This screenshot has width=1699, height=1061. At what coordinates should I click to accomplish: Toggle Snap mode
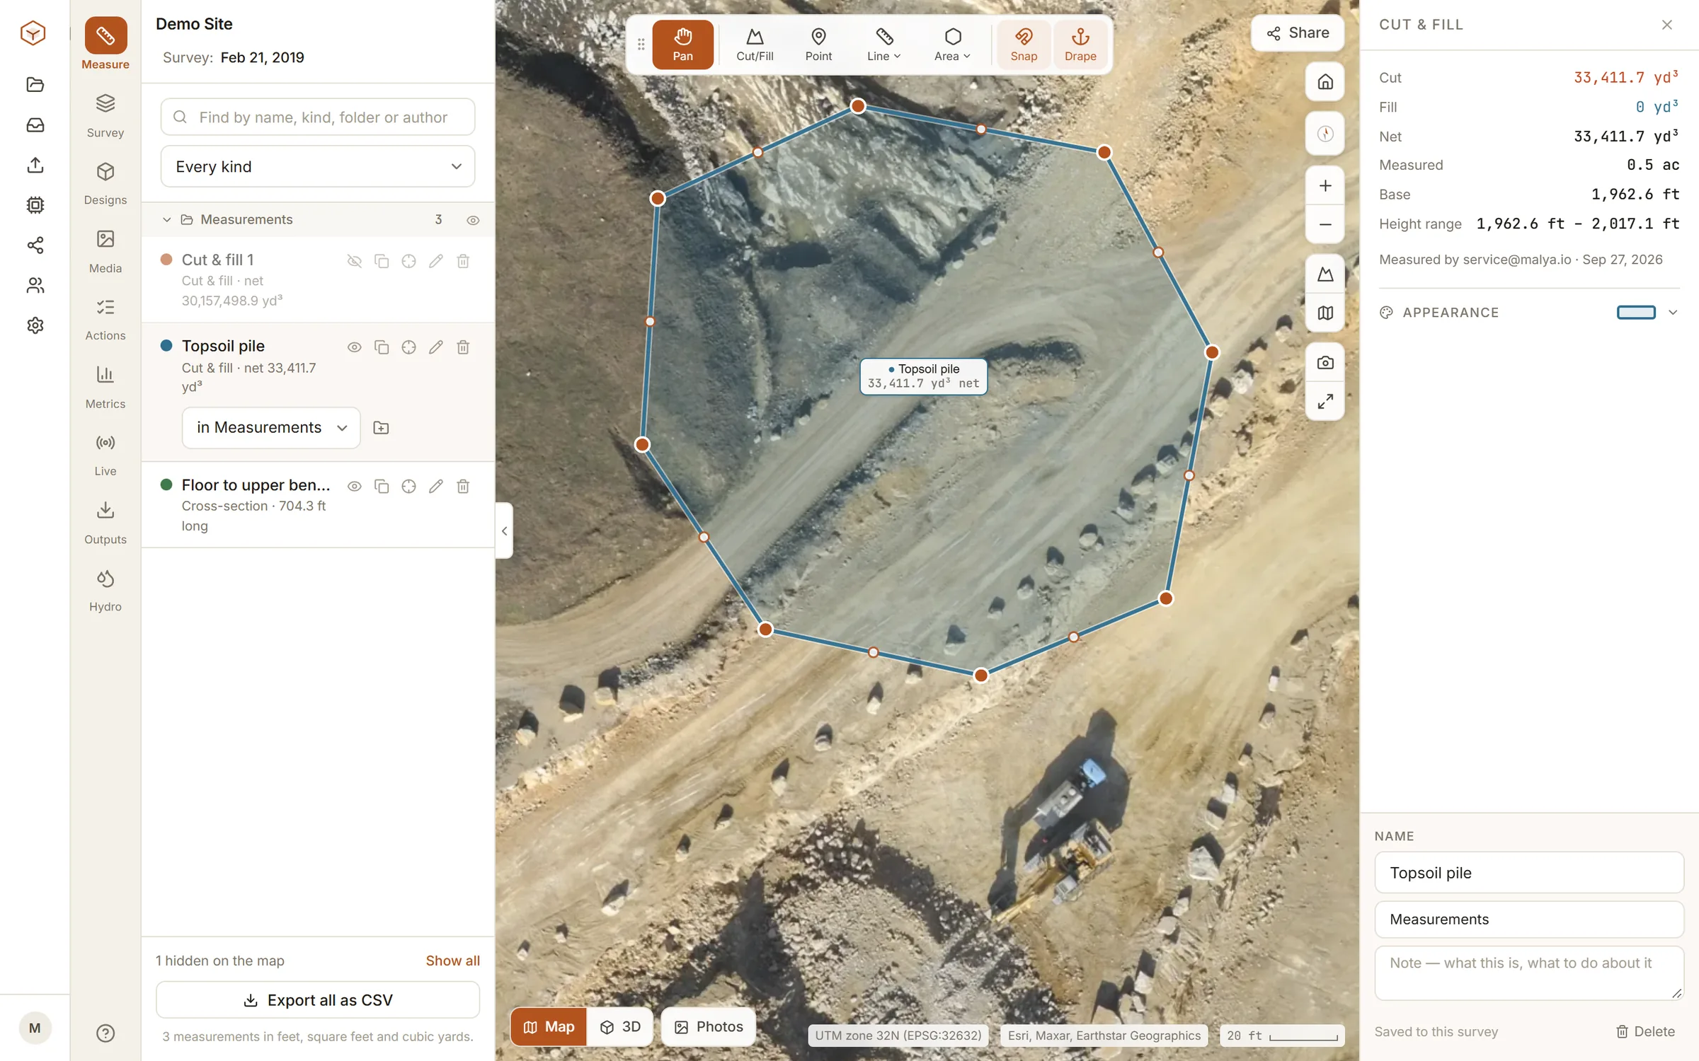(x=1024, y=45)
